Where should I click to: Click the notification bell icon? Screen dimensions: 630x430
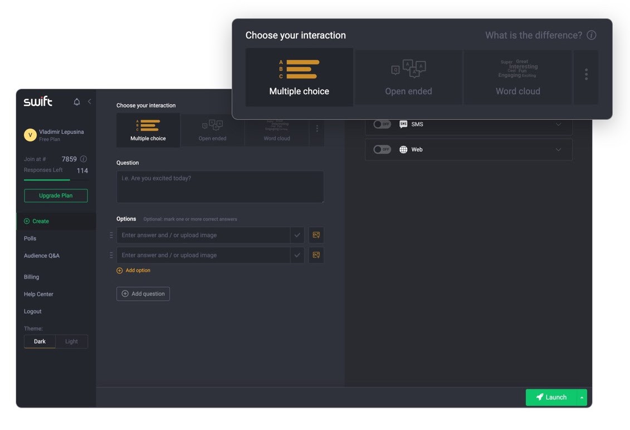(x=77, y=101)
